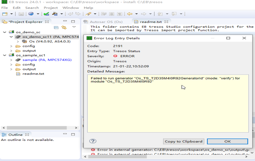This screenshot has width=255, height=161.
Task: Click the Save toolbar icon
Action: [x=21, y=14]
